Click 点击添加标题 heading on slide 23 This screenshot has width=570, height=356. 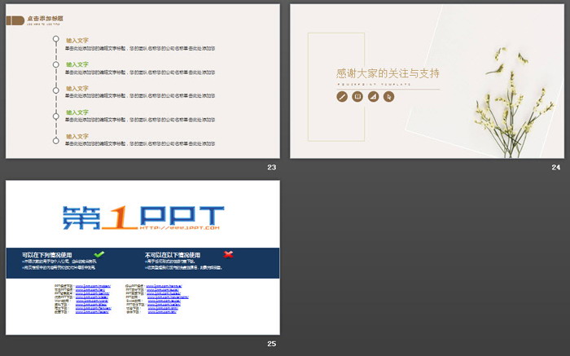pos(45,19)
